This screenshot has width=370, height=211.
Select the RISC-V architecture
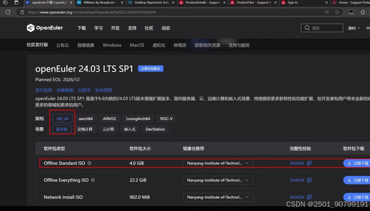[166, 119]
